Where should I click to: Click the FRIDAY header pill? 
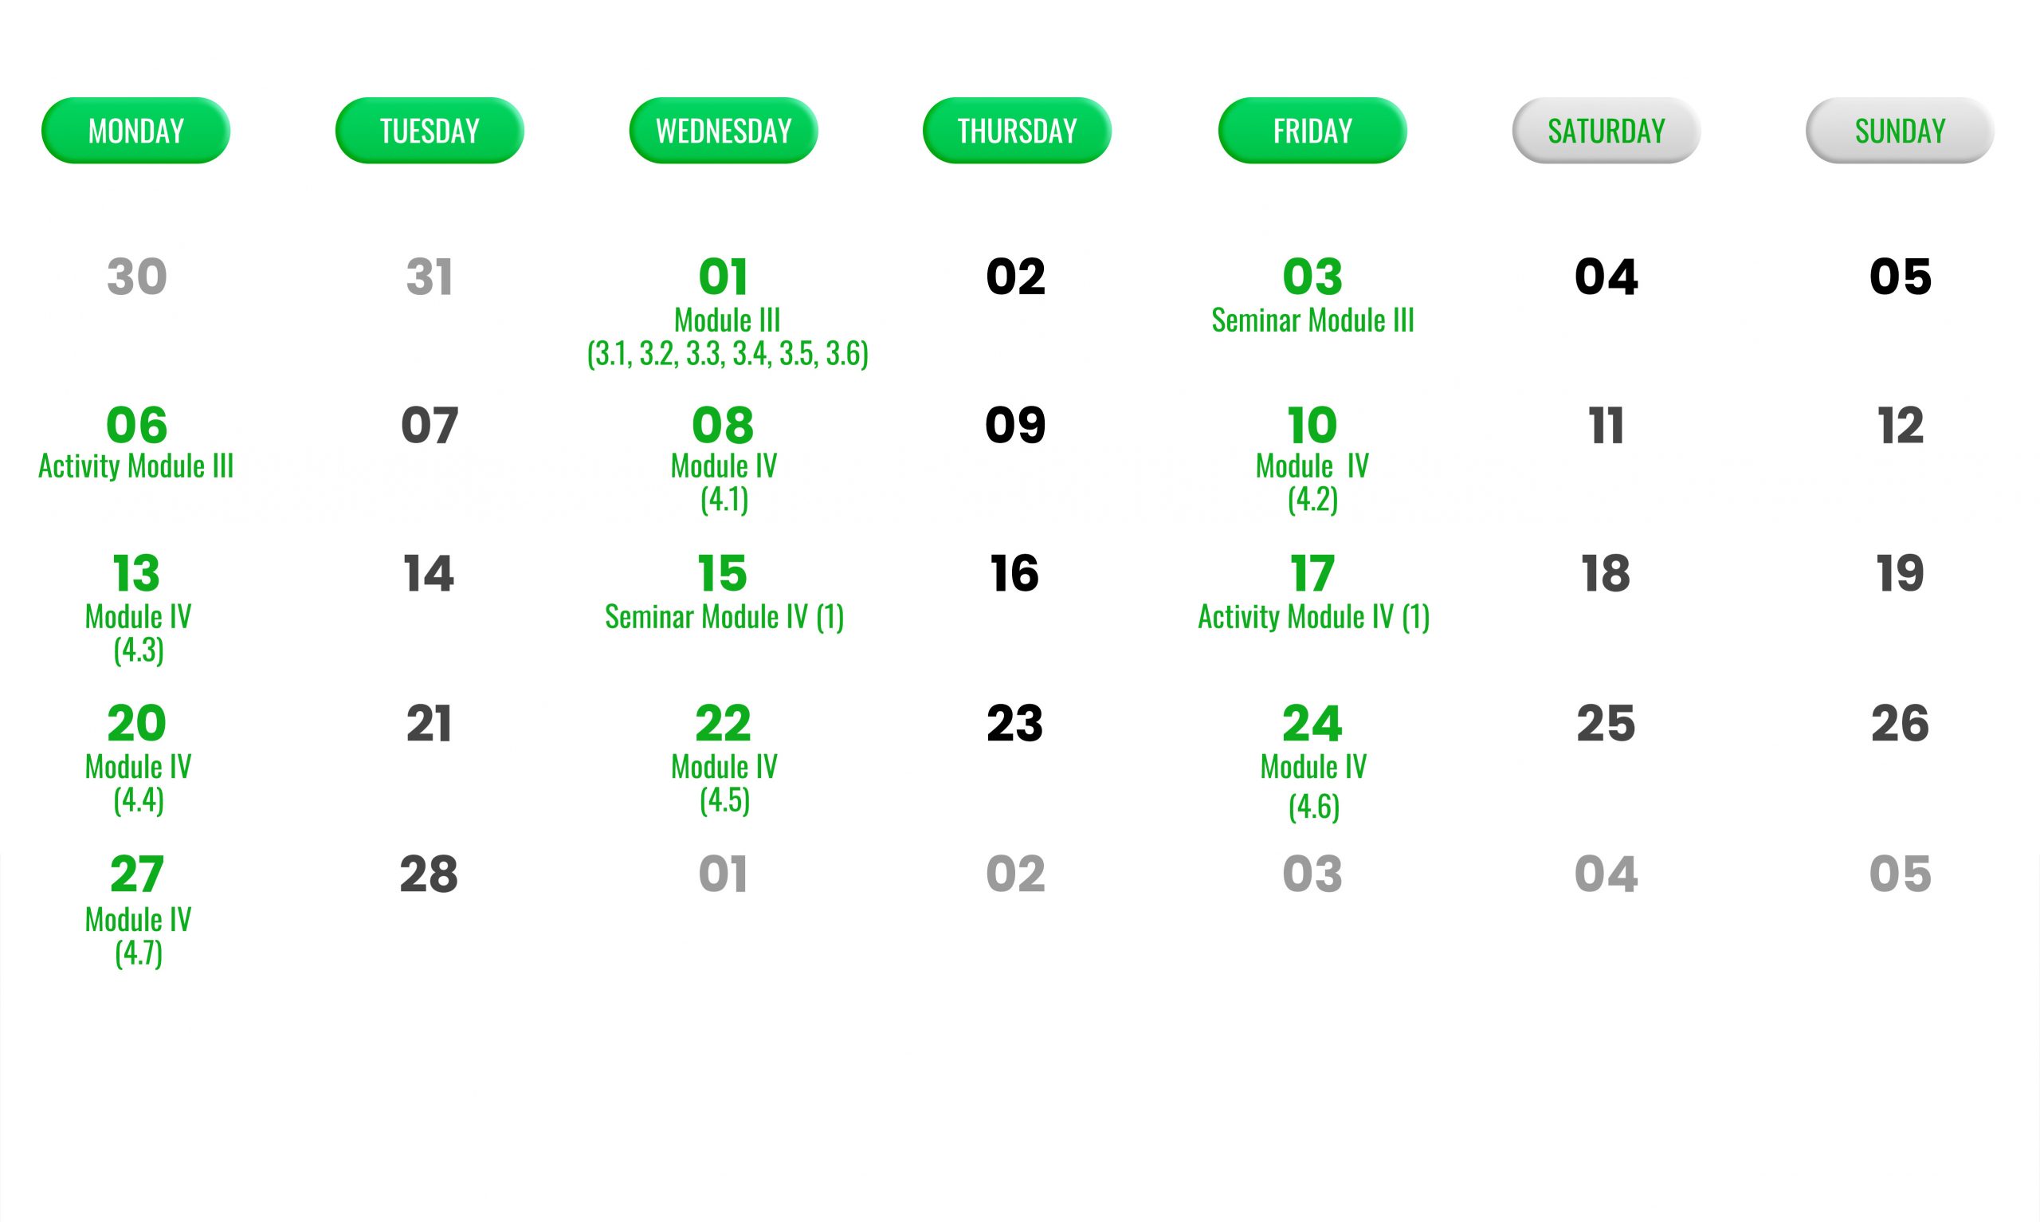1312,131
